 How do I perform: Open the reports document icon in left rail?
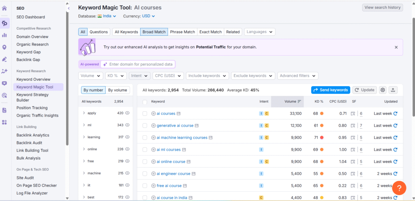pos(4,110)
